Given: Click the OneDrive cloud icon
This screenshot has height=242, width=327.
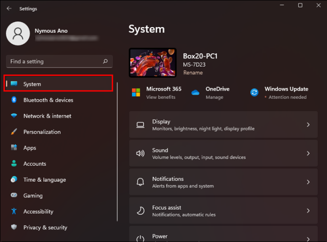Looking at the screenshot, I should pos(195,92).
